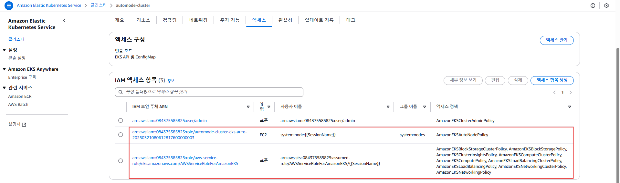Open the AWSServiceRoleForAmazonEKS ARN link
This screenshot has width=620, height=183.
coord(185,161)
